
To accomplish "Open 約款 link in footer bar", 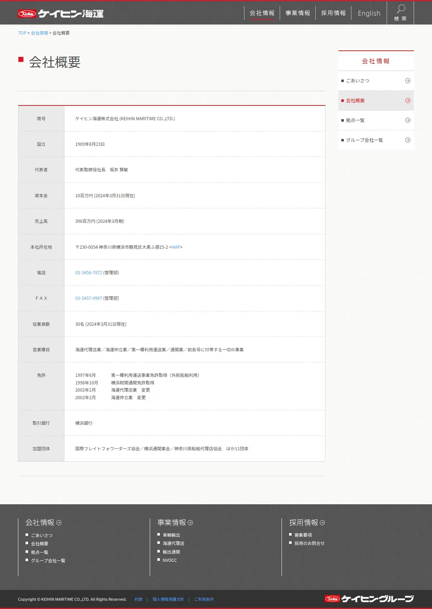I will [139, 599].
